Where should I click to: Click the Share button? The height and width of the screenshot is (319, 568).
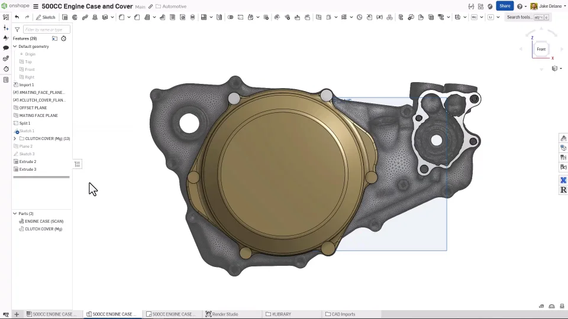tap(505, 6)
